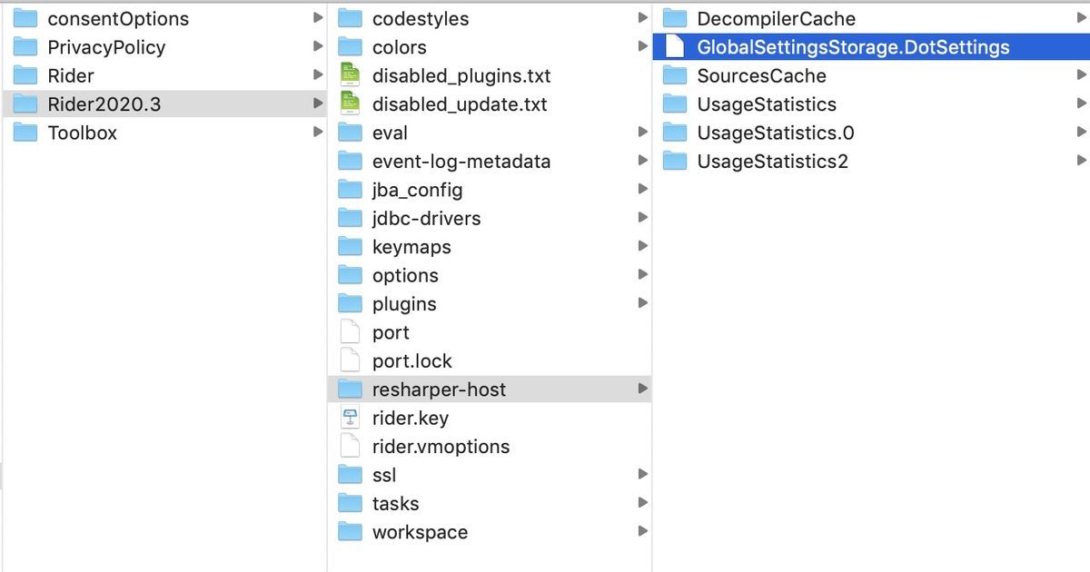Expand the ssl folder arrow
This screenshot has width=1090, height=572.
point(642,475)
